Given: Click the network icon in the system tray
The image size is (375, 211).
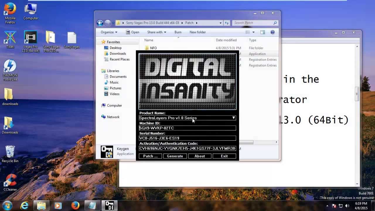Looking at the screenshot, I should tap(341, 206).
